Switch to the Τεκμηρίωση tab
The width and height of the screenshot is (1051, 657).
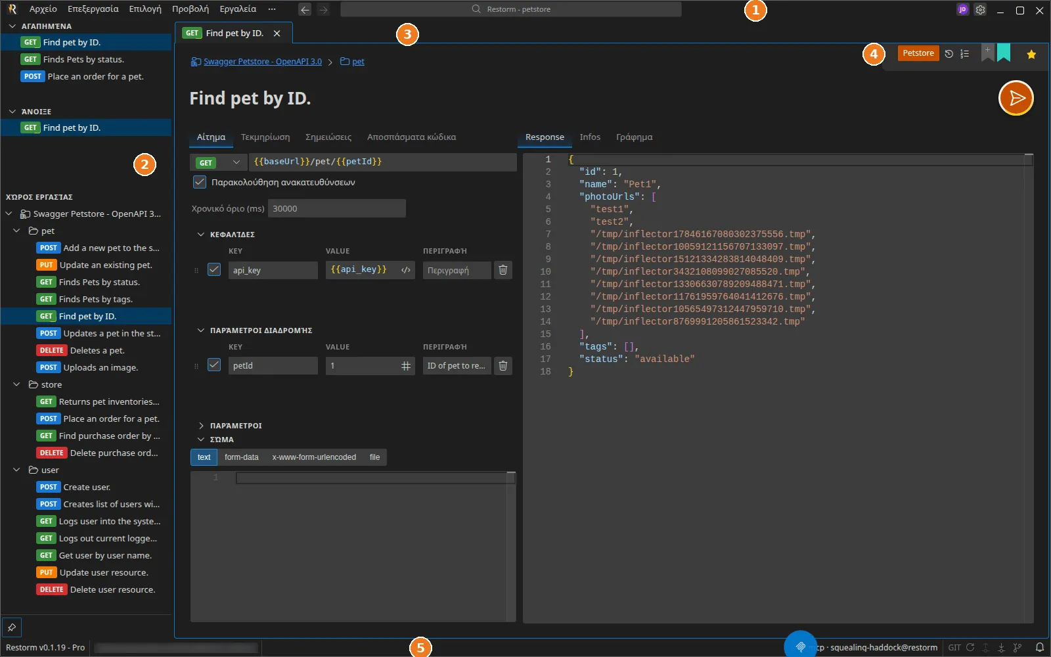pyautogui.click(x=265, y=137)
